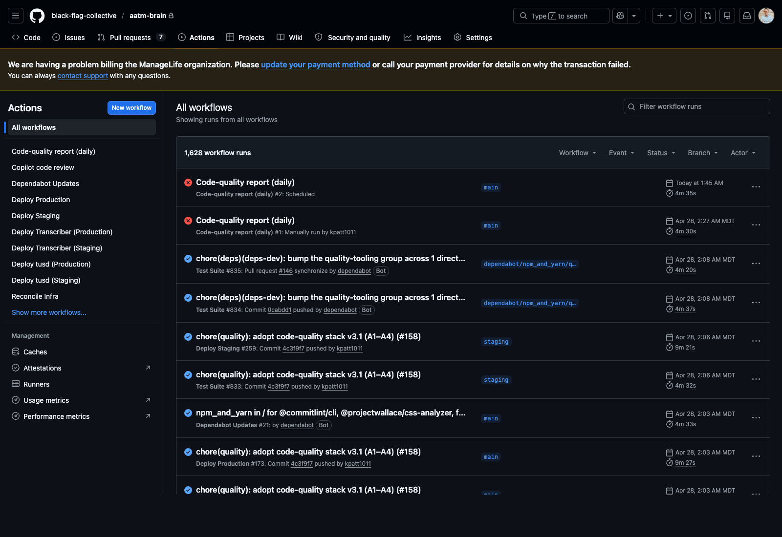
Task: Click the green success icon on Test Suite #835
Action: click(x=188, y=259)
